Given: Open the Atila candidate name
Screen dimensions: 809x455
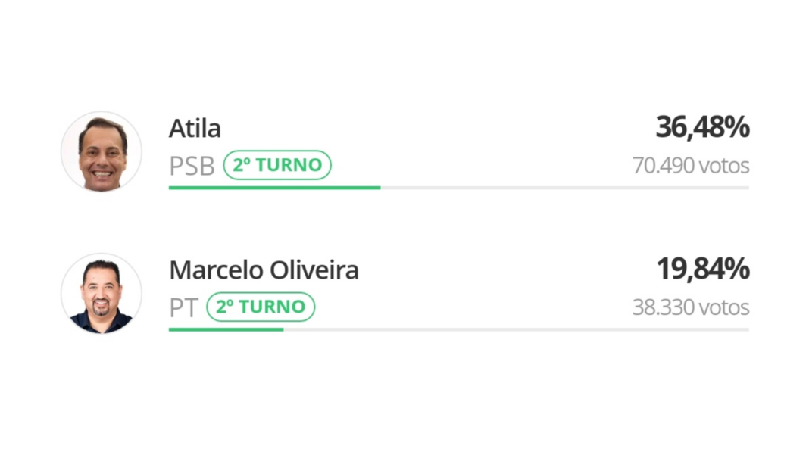Looking at the screenshot, I should [195, 129].
